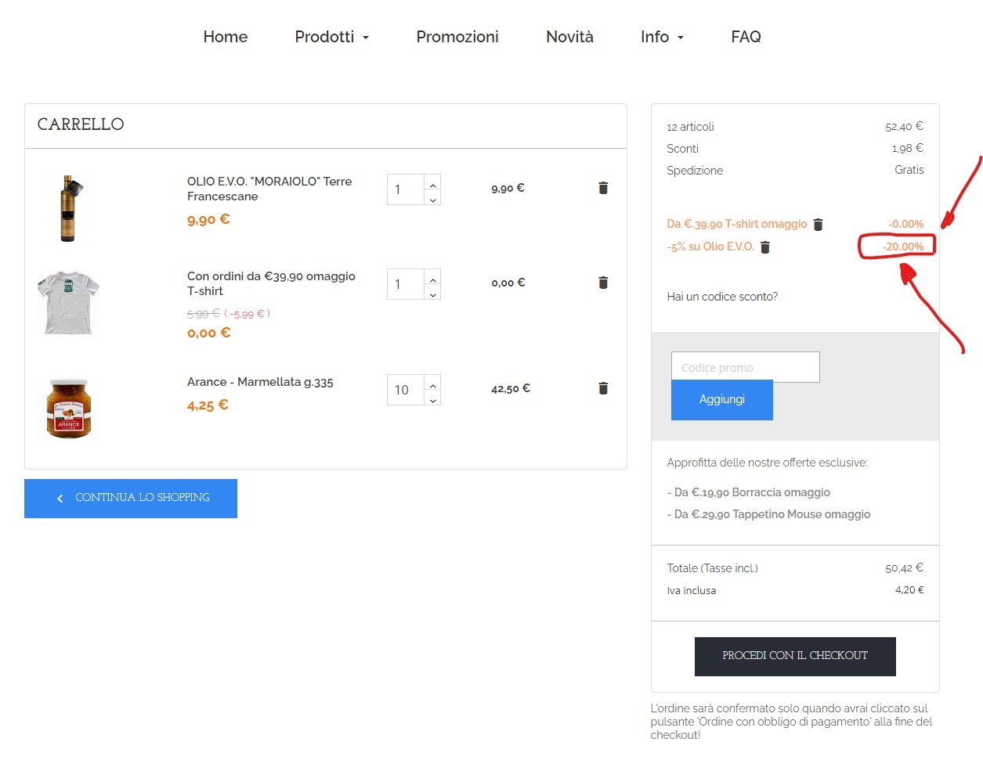
Task: Apply the Borraccia omaggio offer link
Action: tap(751, 492)
